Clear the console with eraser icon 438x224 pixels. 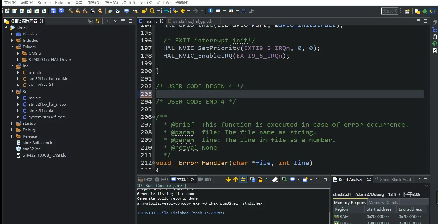[275, 179]
